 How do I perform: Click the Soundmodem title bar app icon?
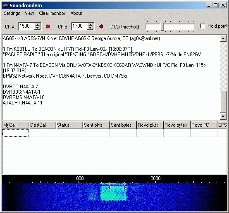6,5
